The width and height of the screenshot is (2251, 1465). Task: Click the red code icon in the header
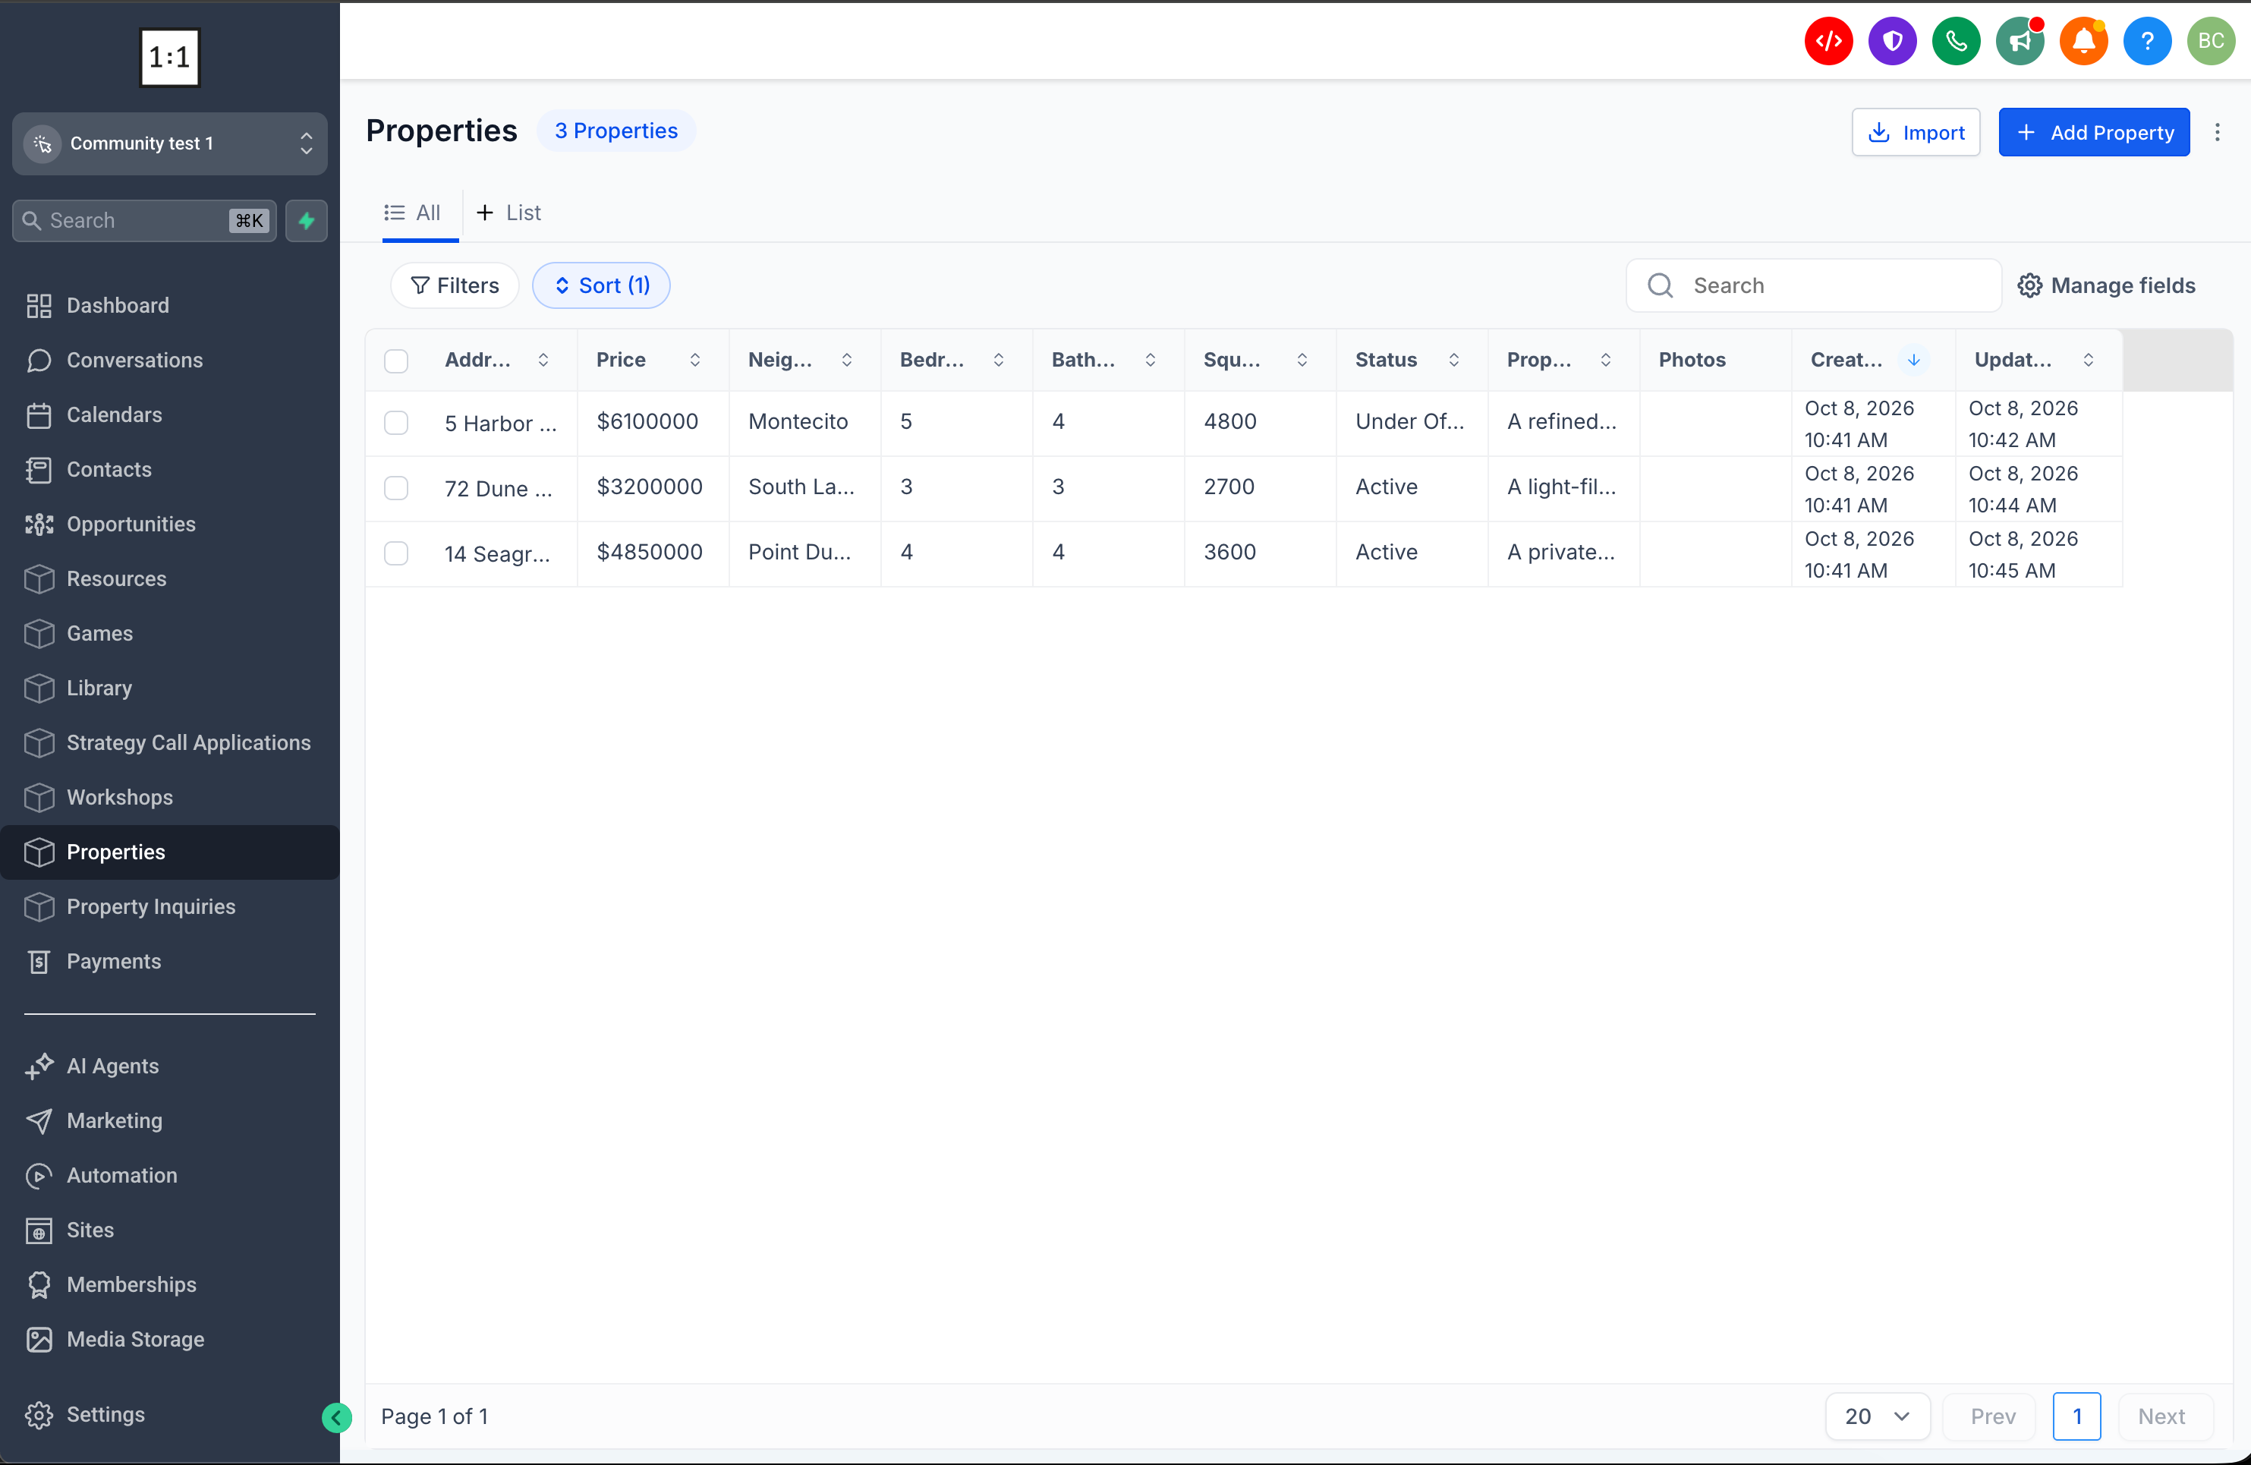pyautogui.click(x=1828, y=42)
